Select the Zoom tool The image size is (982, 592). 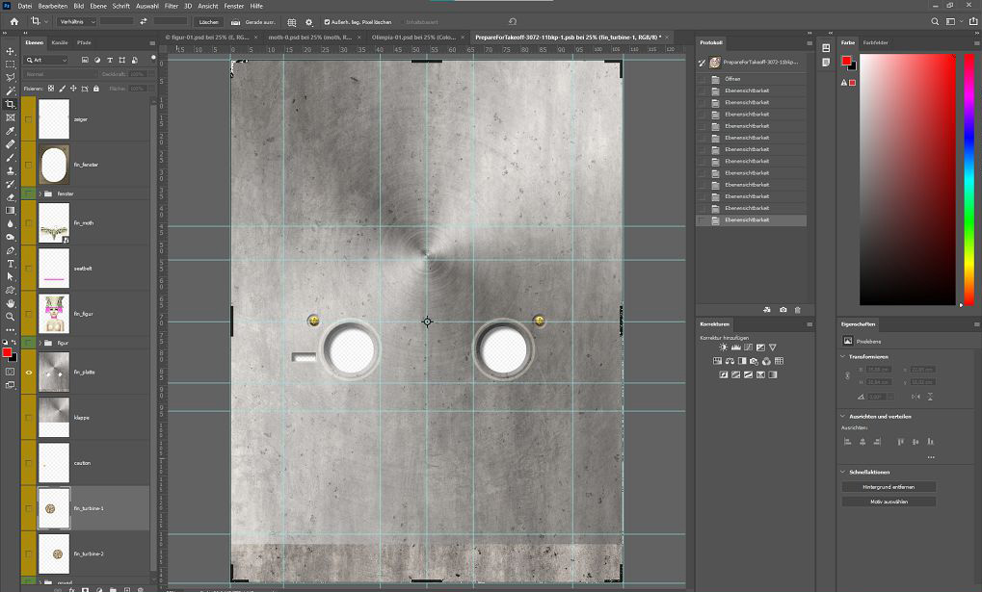pyautogui.click(x=10, y=317)
